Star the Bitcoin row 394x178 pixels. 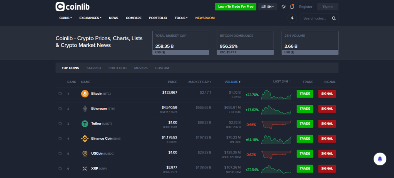tap(60, 94)
